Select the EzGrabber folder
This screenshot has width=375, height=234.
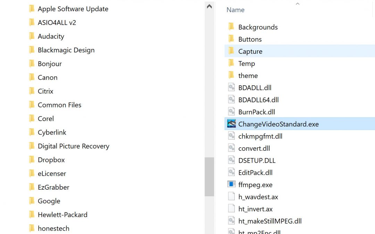click(53, 187)
